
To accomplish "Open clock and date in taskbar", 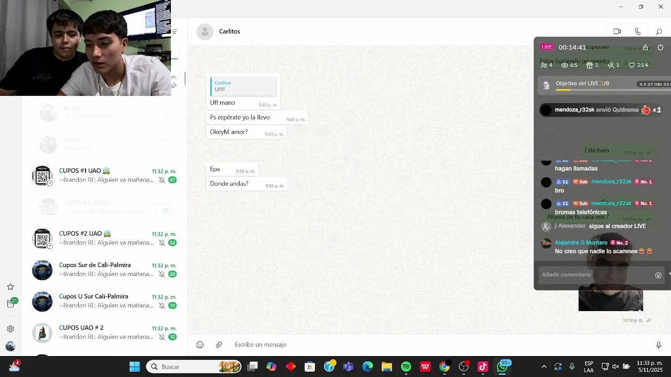I will (x=650, y=367).
